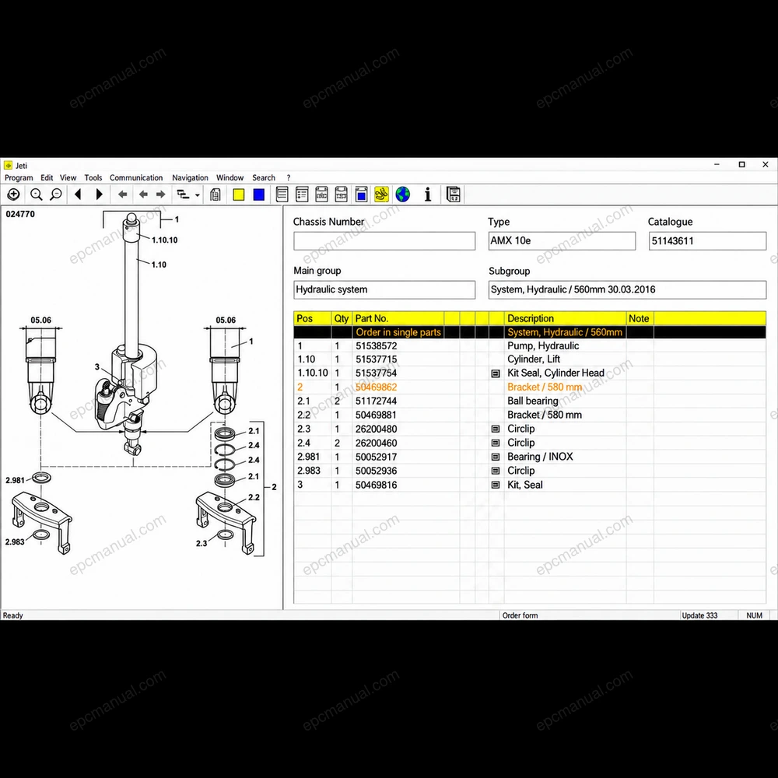The width and height of the screenshot is (778, 778).
Task: Click the Subgroup field 'System, Hydraulic / 560mm'
Action: (627, 289)
